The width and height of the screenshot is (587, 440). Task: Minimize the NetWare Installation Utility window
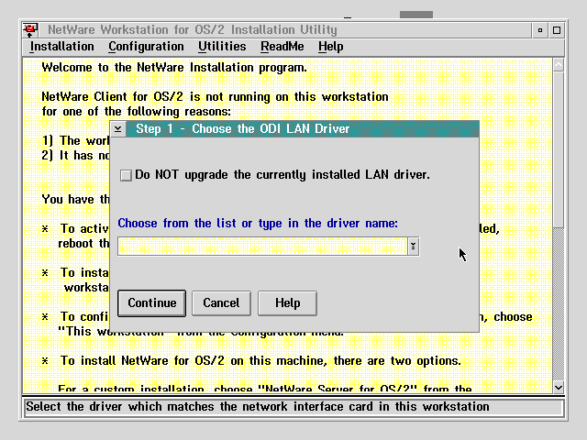pyautogui.click(x=540, y=30)
